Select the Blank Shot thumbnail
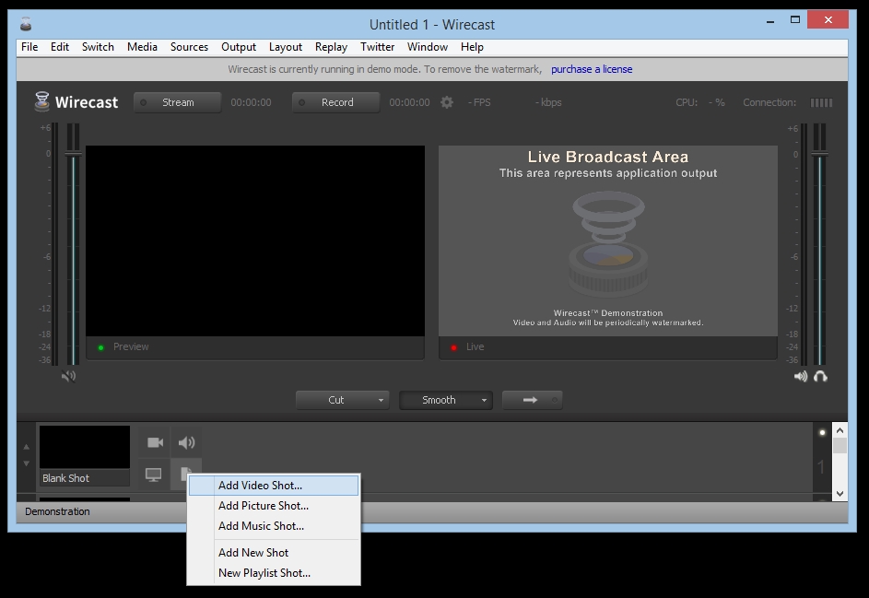The width and height of the screenshot is (869, 598). (85, 447)
